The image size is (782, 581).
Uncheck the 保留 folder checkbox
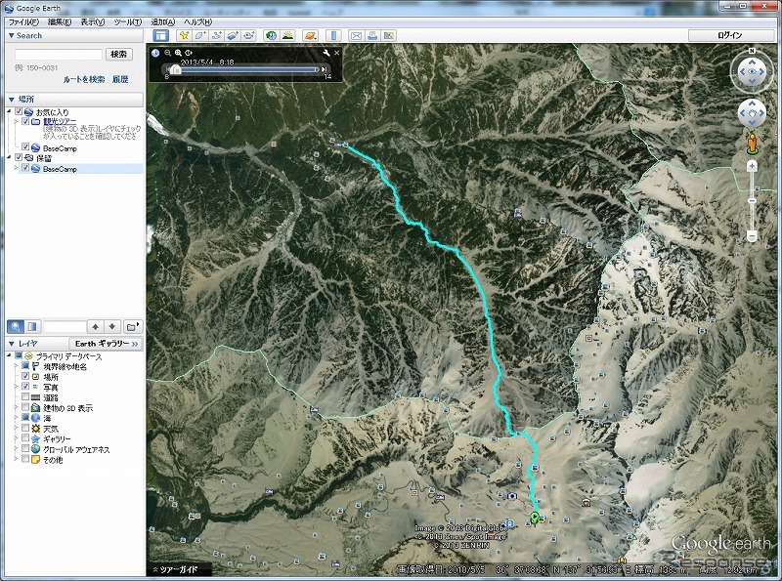[x=19, y=157]
